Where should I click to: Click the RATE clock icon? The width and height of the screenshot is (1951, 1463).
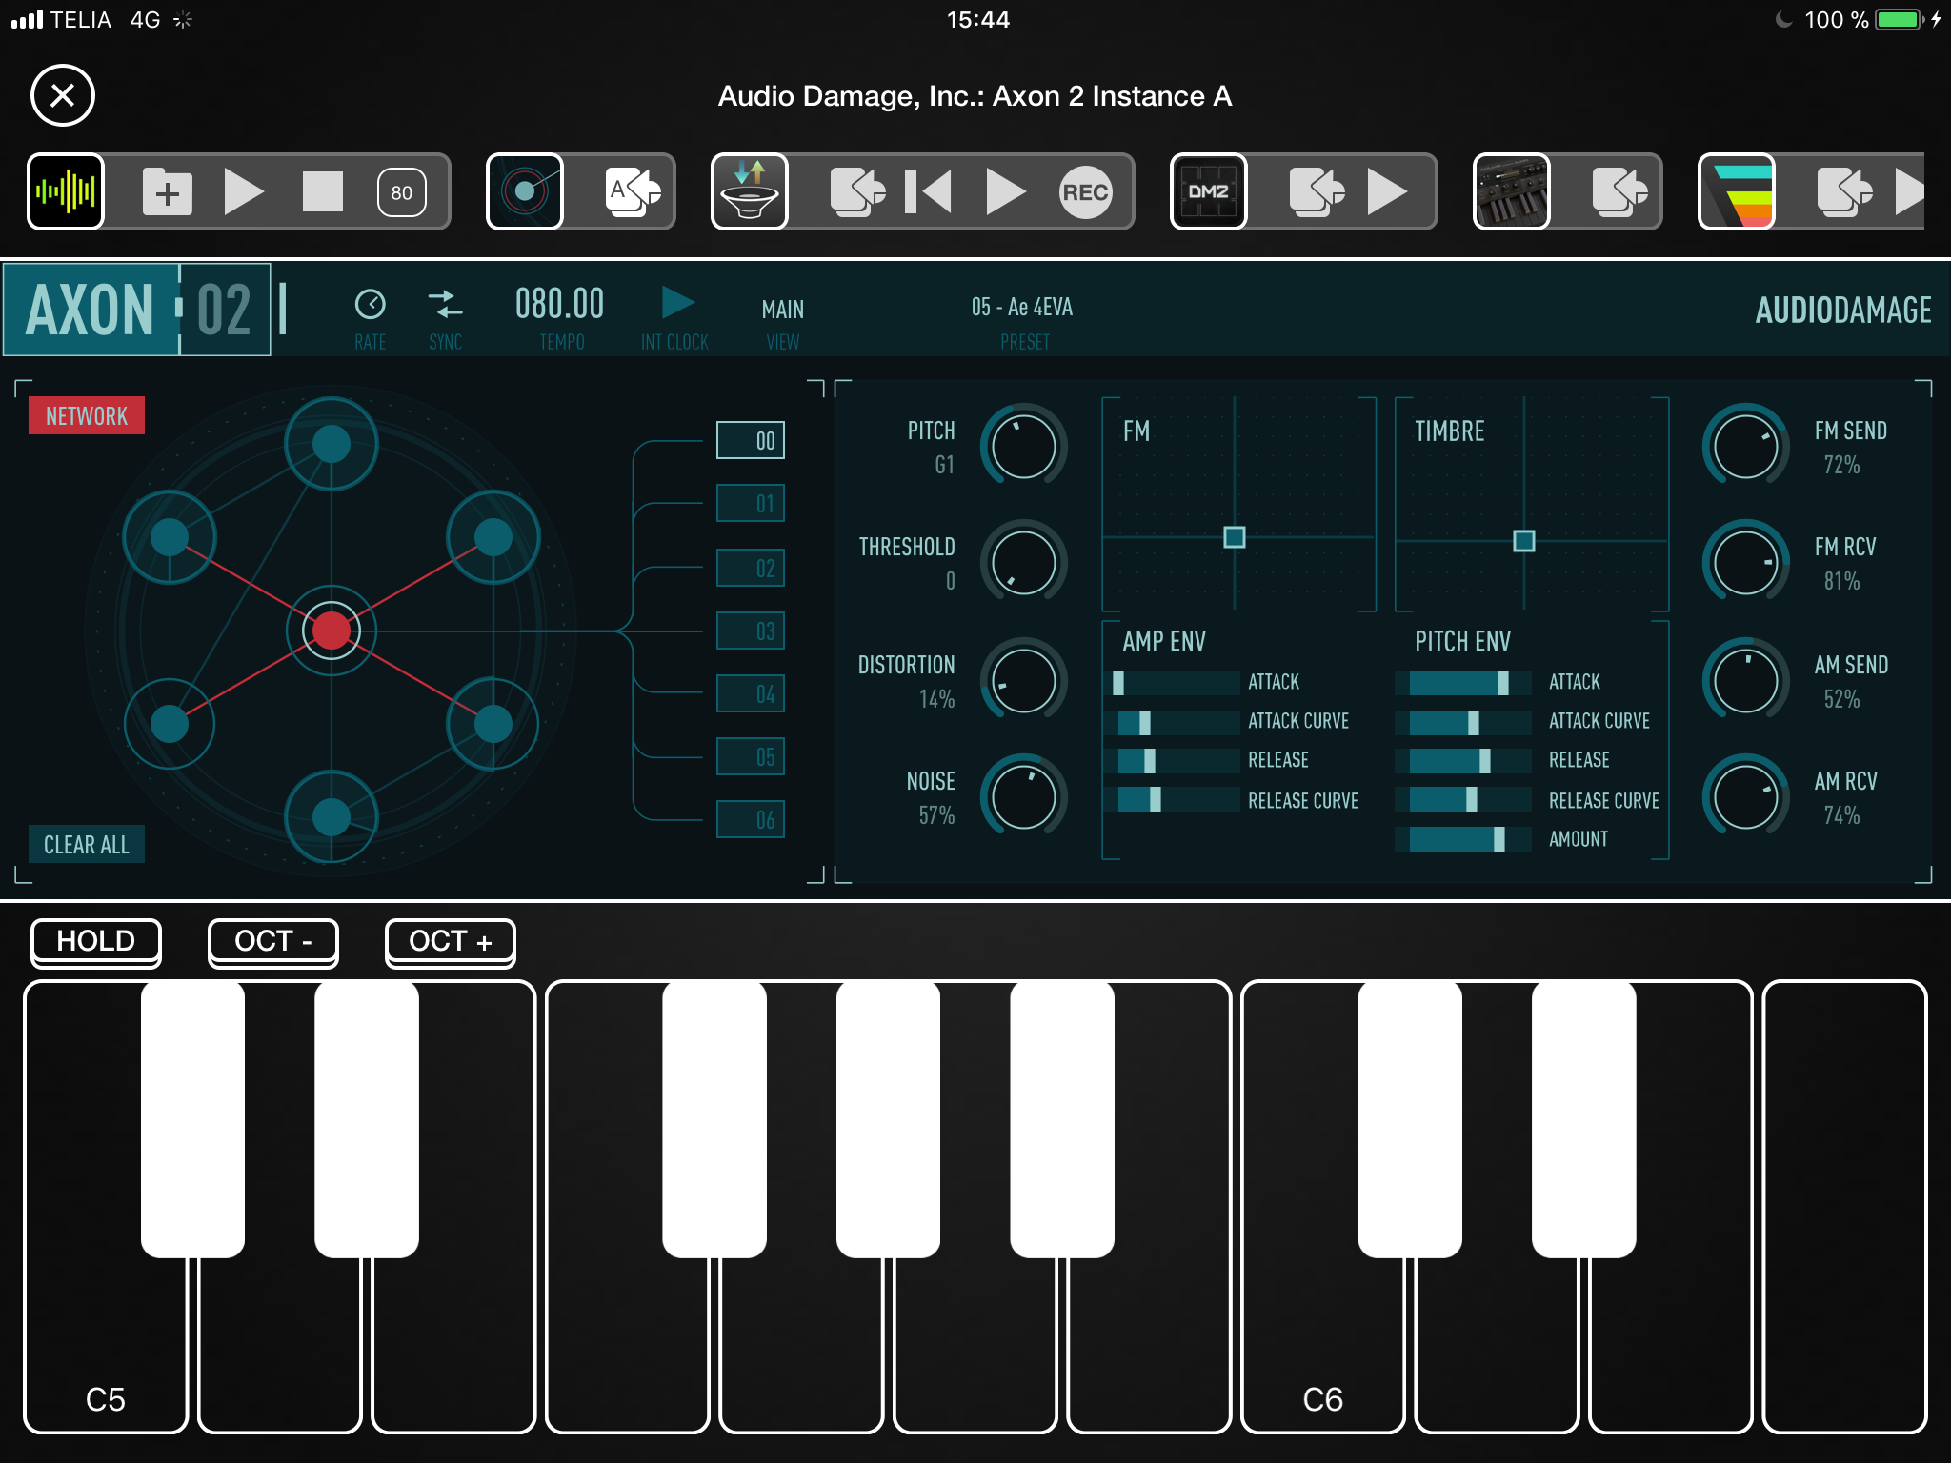pos(371,305)
